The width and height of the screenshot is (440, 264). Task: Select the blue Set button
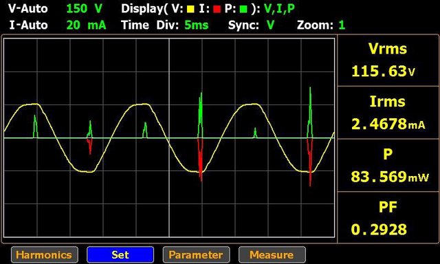120,255
